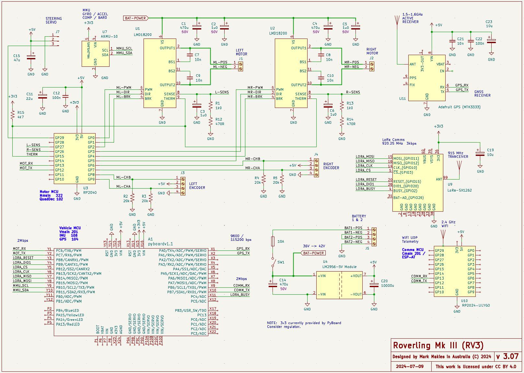The image size is (524, 373).
Task: Click the U4 LM2956-5V module symbol
Action: point(339,285)
